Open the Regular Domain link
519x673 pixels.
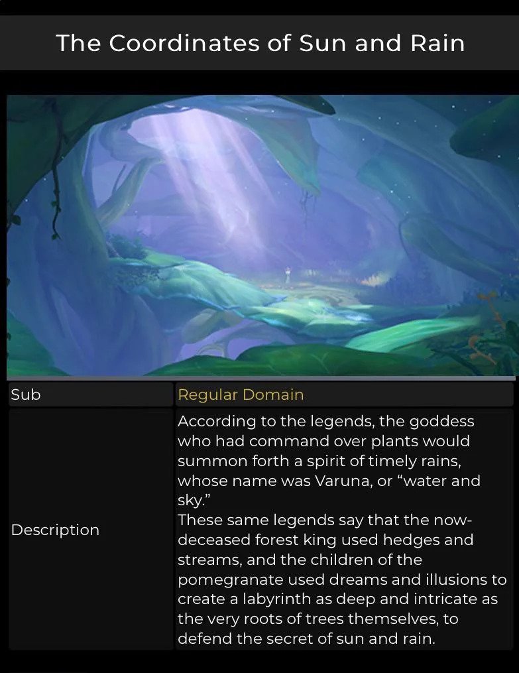tap(241, 395)
